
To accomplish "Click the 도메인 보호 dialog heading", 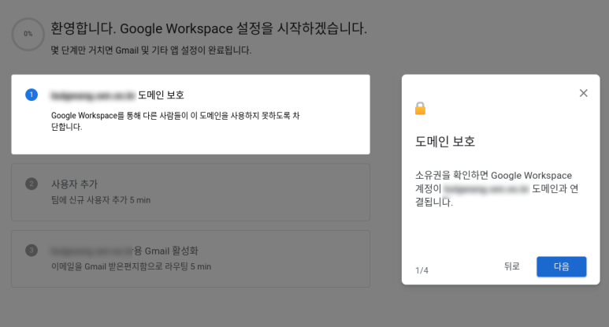I will coord(445,141).
